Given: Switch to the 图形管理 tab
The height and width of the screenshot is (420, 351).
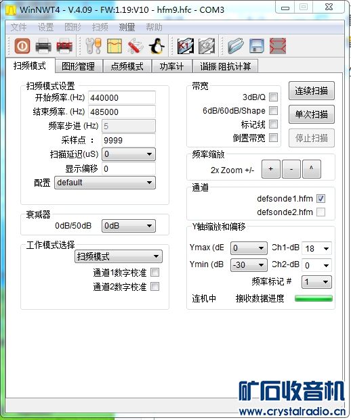Looking at the screenshot, I should (78, 66).
